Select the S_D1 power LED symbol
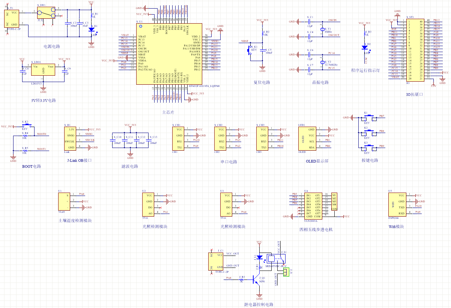451x308 pixels. [91, 30]
